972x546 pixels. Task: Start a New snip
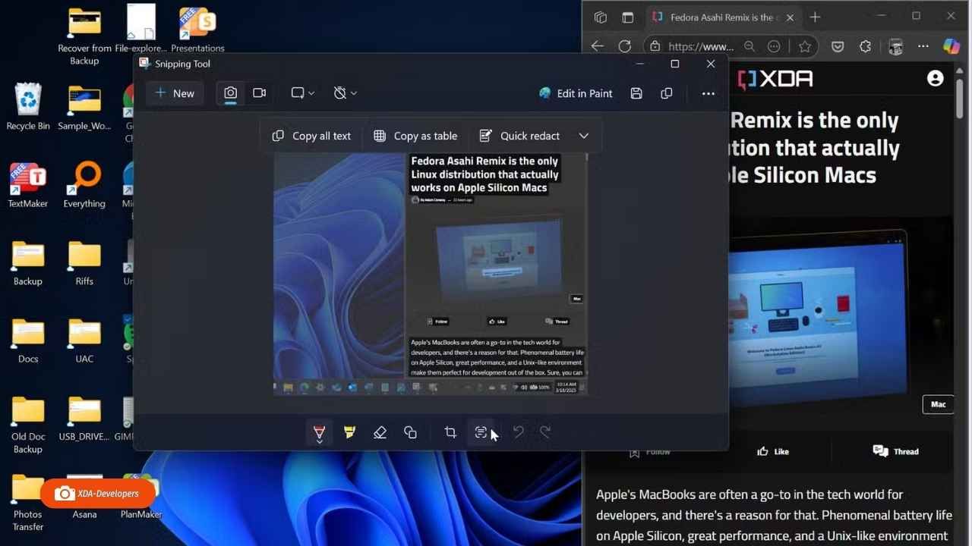click(174, 93)
